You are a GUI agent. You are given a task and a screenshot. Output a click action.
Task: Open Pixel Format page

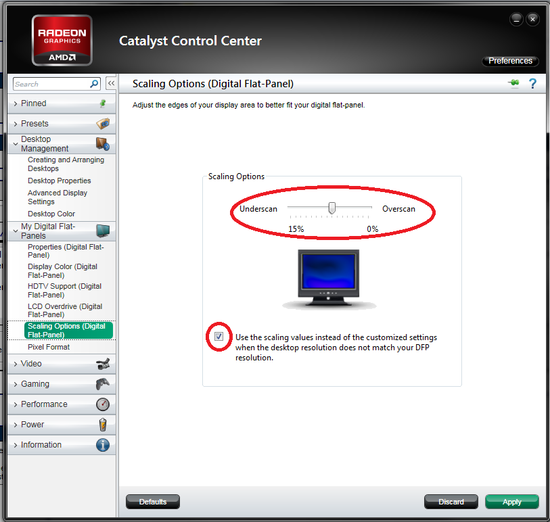[x=49, y=347]
